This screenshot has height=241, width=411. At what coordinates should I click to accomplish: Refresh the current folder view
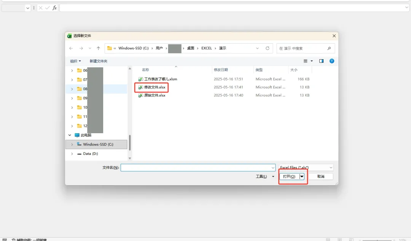[268, 48]
